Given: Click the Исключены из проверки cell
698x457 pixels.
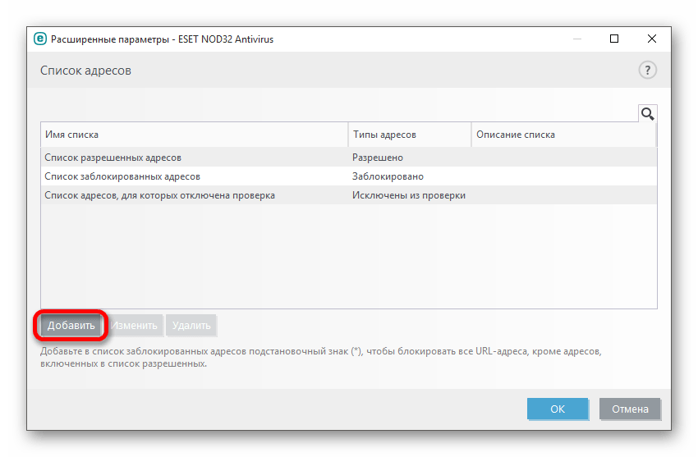Looking at the screenshot, I should tap(409, 195).
